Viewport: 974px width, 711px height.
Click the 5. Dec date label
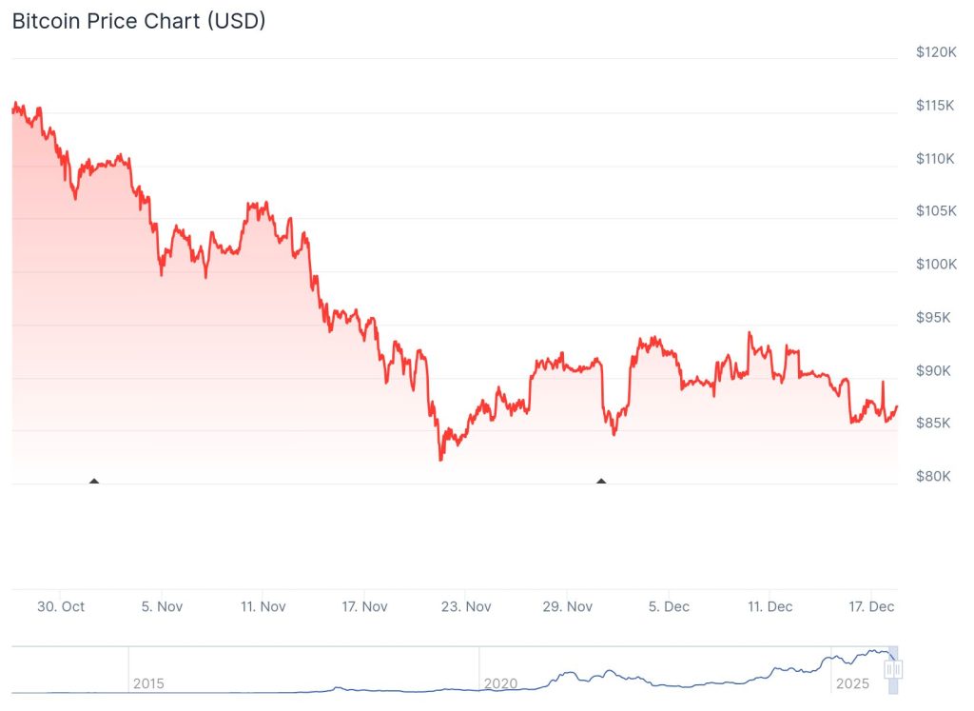pos(667,606)
